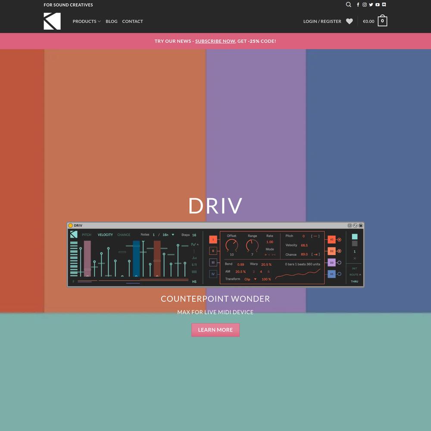Click the circular arrows icon on DRIV title bar

pos(355,225)
